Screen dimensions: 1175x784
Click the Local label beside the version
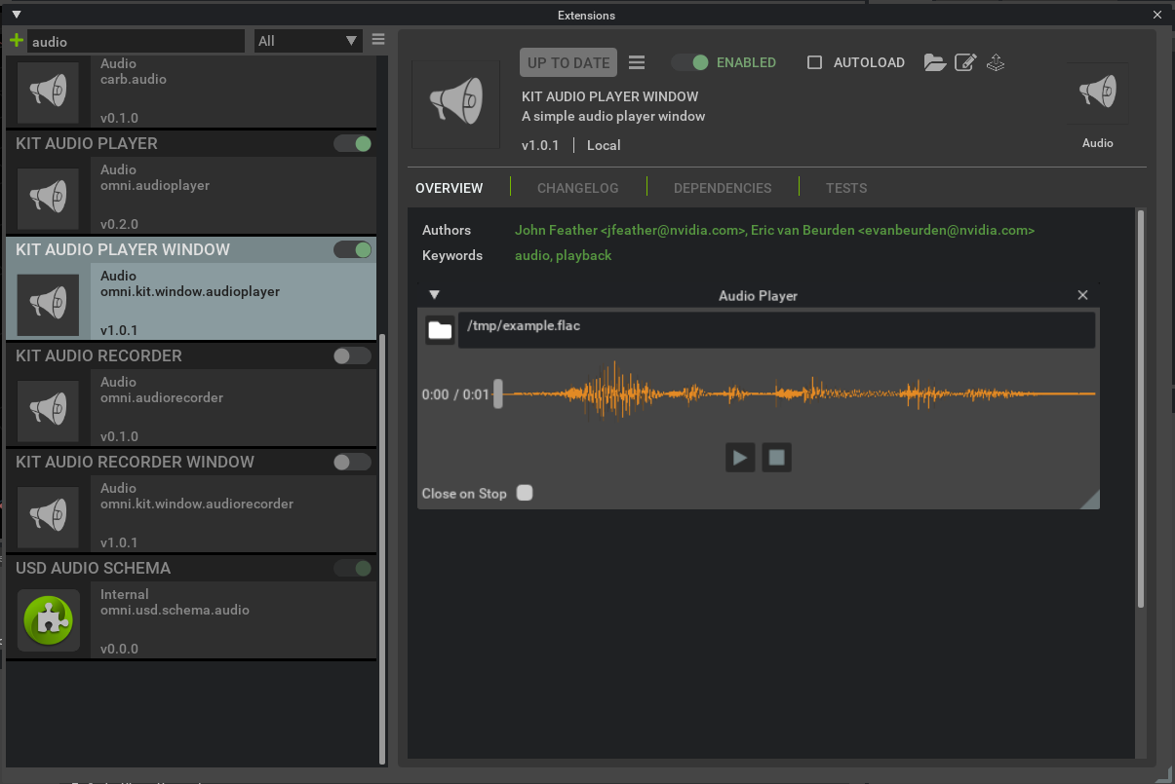[604, 145]
